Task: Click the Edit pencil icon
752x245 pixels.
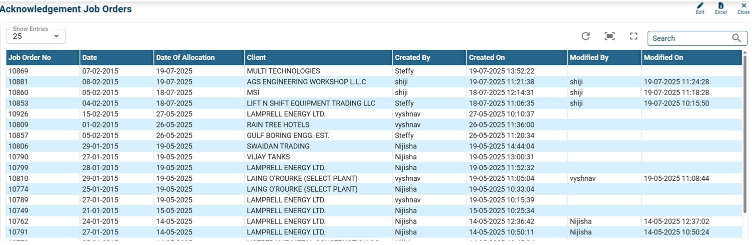Action: [700, 6]
